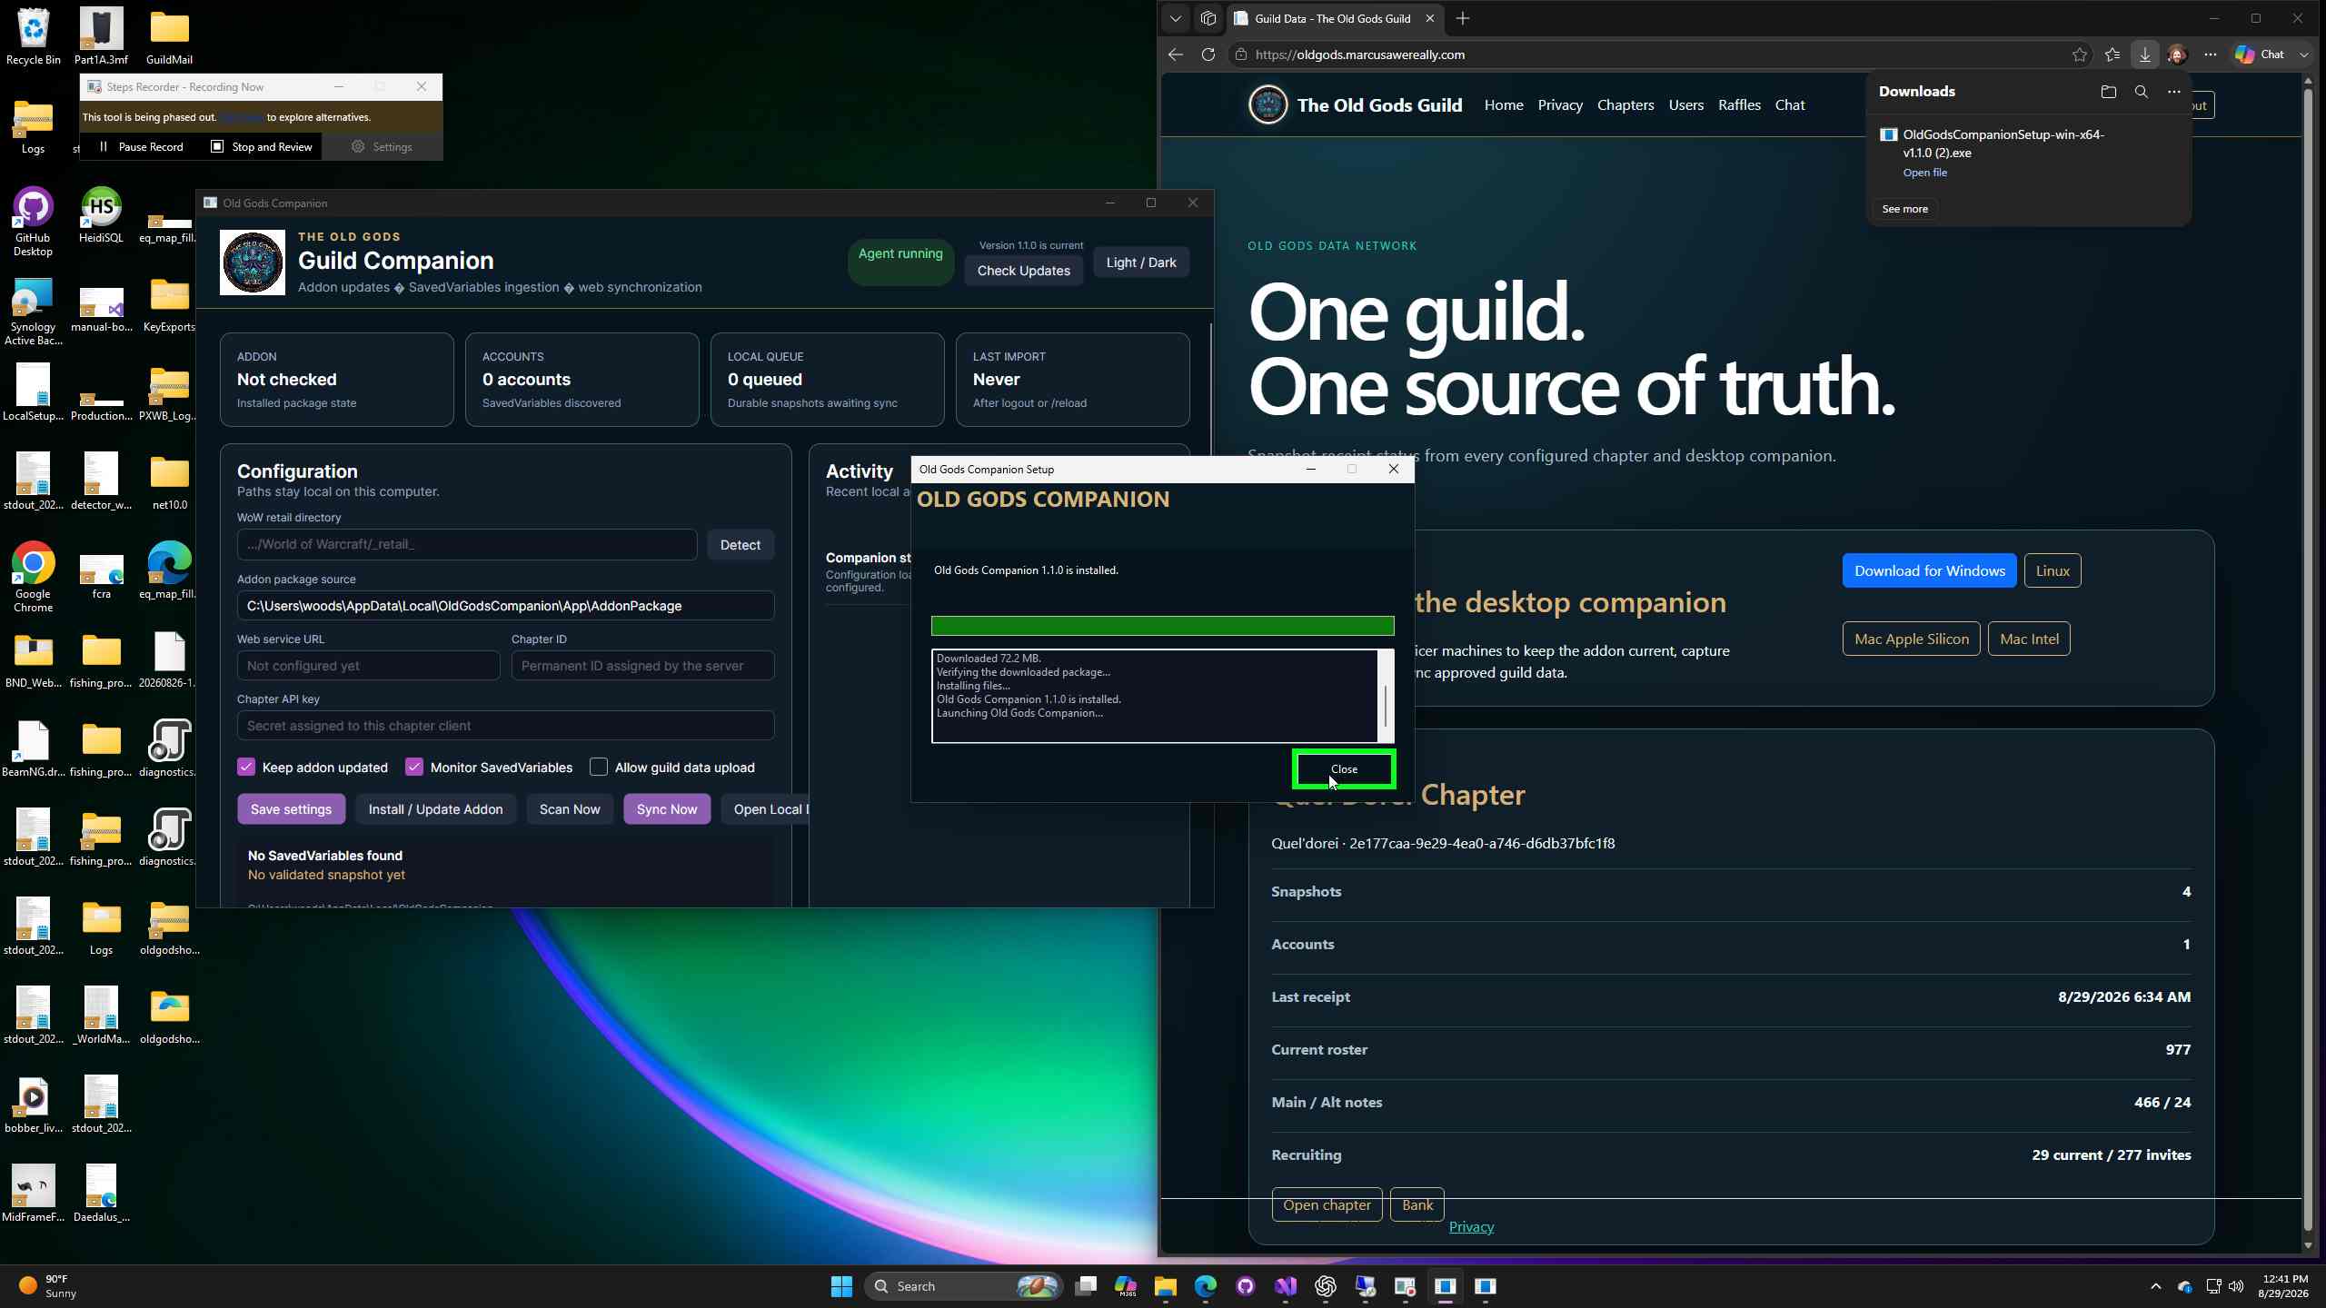Click the WoW retail directory field

(467, 544)
